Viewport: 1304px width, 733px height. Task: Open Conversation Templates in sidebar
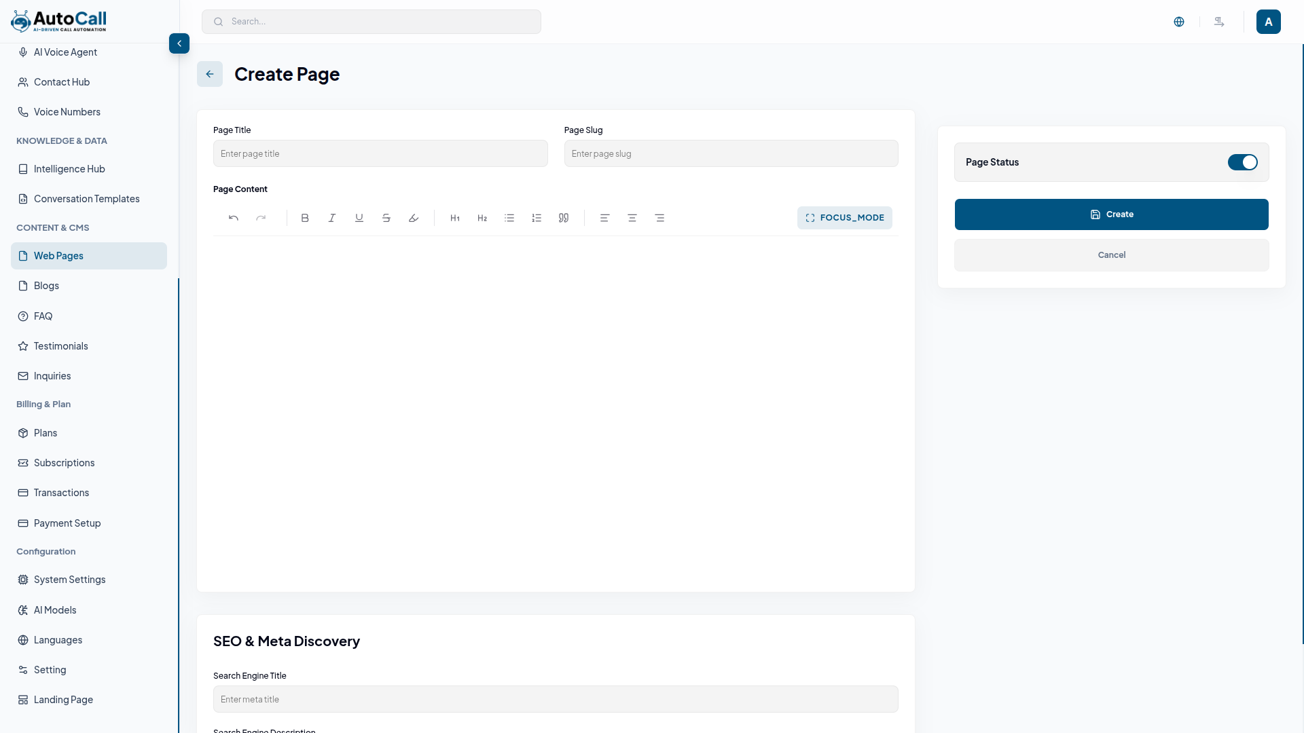pos(89,199)
